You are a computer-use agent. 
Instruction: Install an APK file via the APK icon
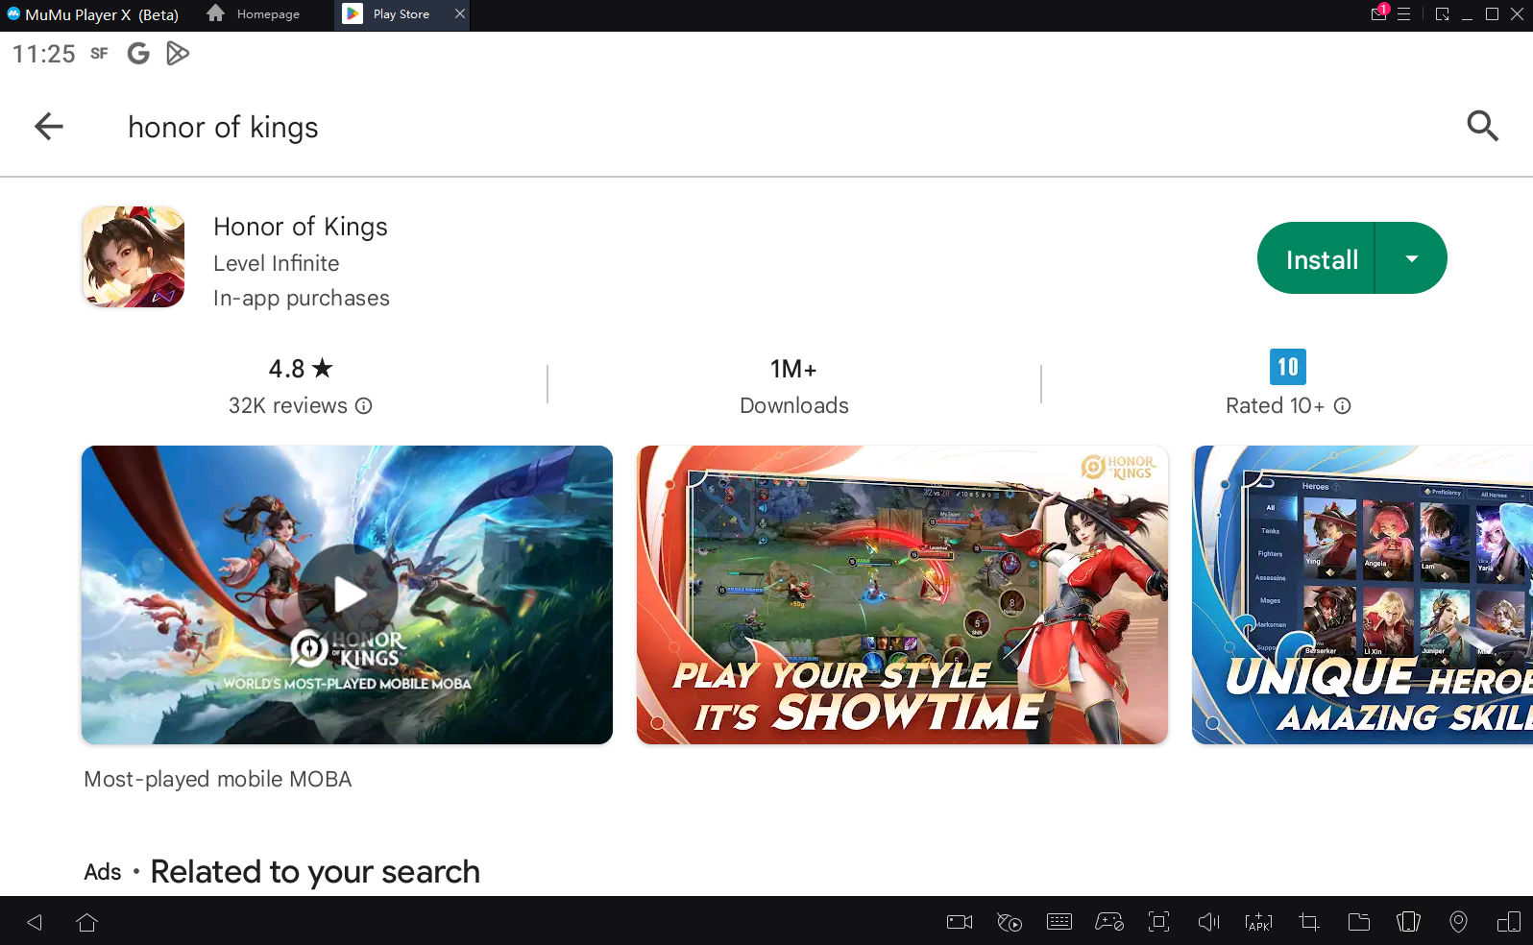coord(1258,922)
